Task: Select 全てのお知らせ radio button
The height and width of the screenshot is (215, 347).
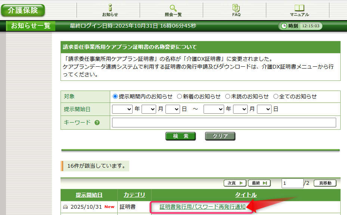Action: [x=276, y=97]
